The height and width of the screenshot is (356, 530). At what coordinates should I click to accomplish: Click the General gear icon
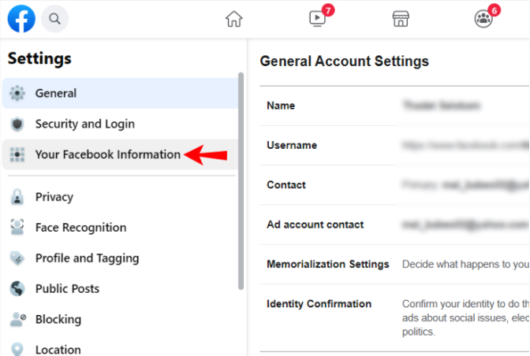point(17,93)
